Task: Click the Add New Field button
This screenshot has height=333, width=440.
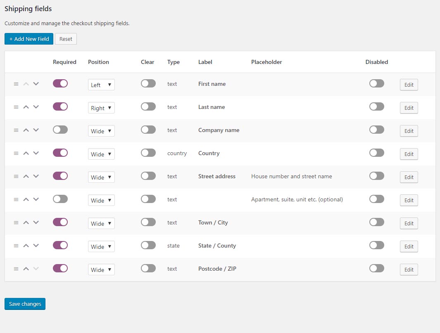Action: pyautogui.click(x=29, y=39)
